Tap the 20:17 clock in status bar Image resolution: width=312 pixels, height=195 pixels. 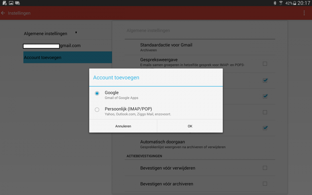pos(304,3)
